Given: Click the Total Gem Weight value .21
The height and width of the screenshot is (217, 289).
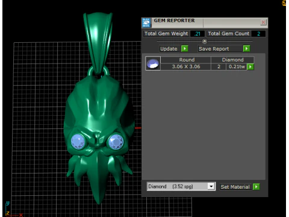Looking at the screenshot, I should point(197,34).
